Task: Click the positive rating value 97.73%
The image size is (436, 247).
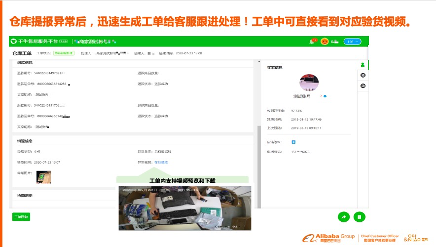Action: [x=296, y=111]
